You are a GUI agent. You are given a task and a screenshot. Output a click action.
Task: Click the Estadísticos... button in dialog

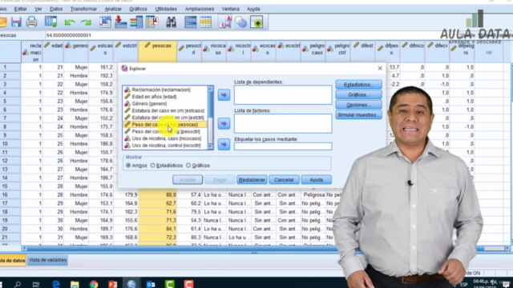(x=358, y=85)
